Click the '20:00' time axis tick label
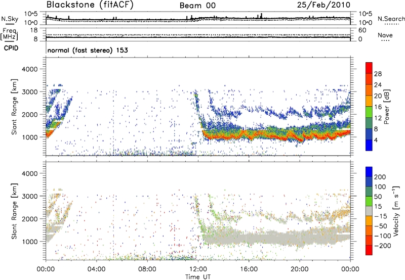This screenshot has width=405, height=280. [299, 269]
